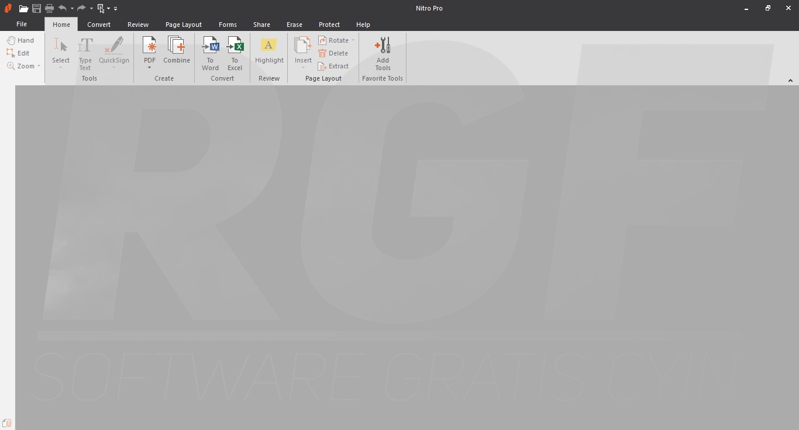Click the Print icon in quick access toolbar
The height and width of the screenshot is (430, 799).
click(x=49, y=8)
